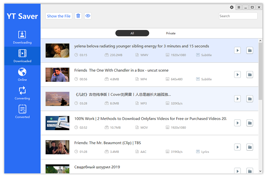Viewport: 267px width, 177px height.
Task: Select the All tab
Action: (x=132, y=33)
